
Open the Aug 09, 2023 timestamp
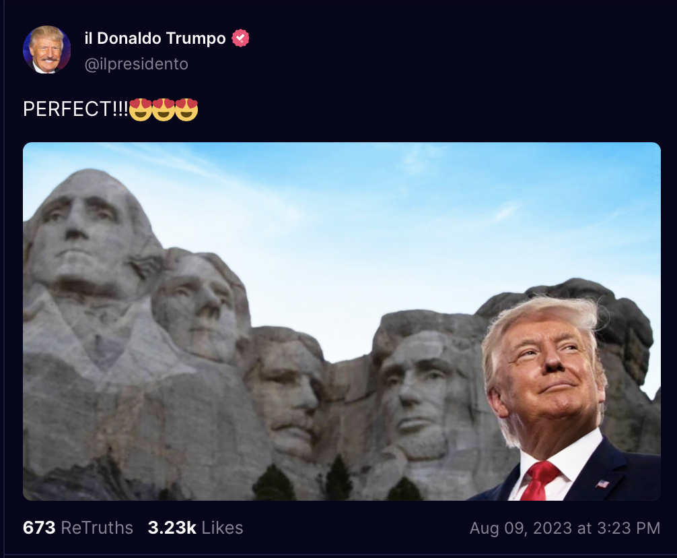point(565,528)
